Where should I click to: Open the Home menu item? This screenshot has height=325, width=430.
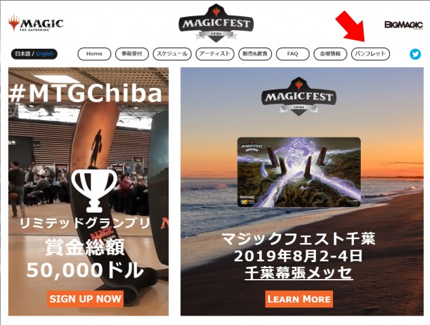click(x=94, y=54)
